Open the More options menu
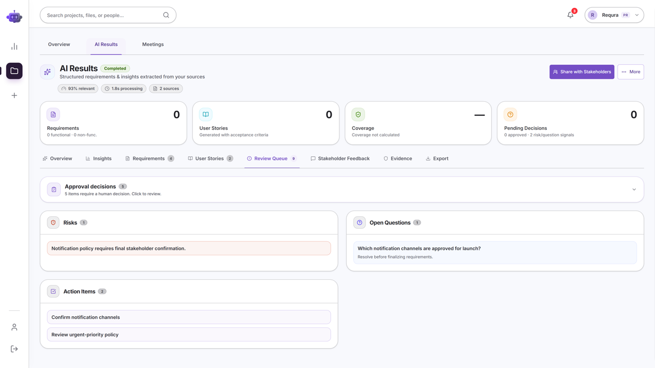 coord(631,72)
